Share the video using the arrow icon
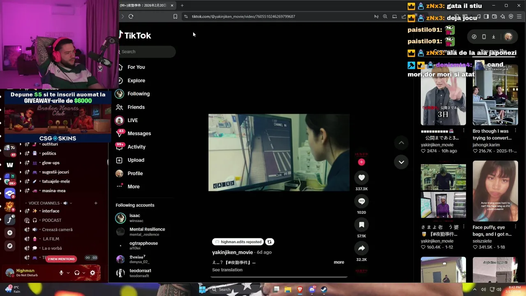The image size is (526, 296). coord(362,248)
